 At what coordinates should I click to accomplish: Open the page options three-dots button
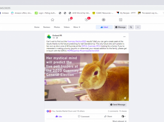[x=138, y=27]
